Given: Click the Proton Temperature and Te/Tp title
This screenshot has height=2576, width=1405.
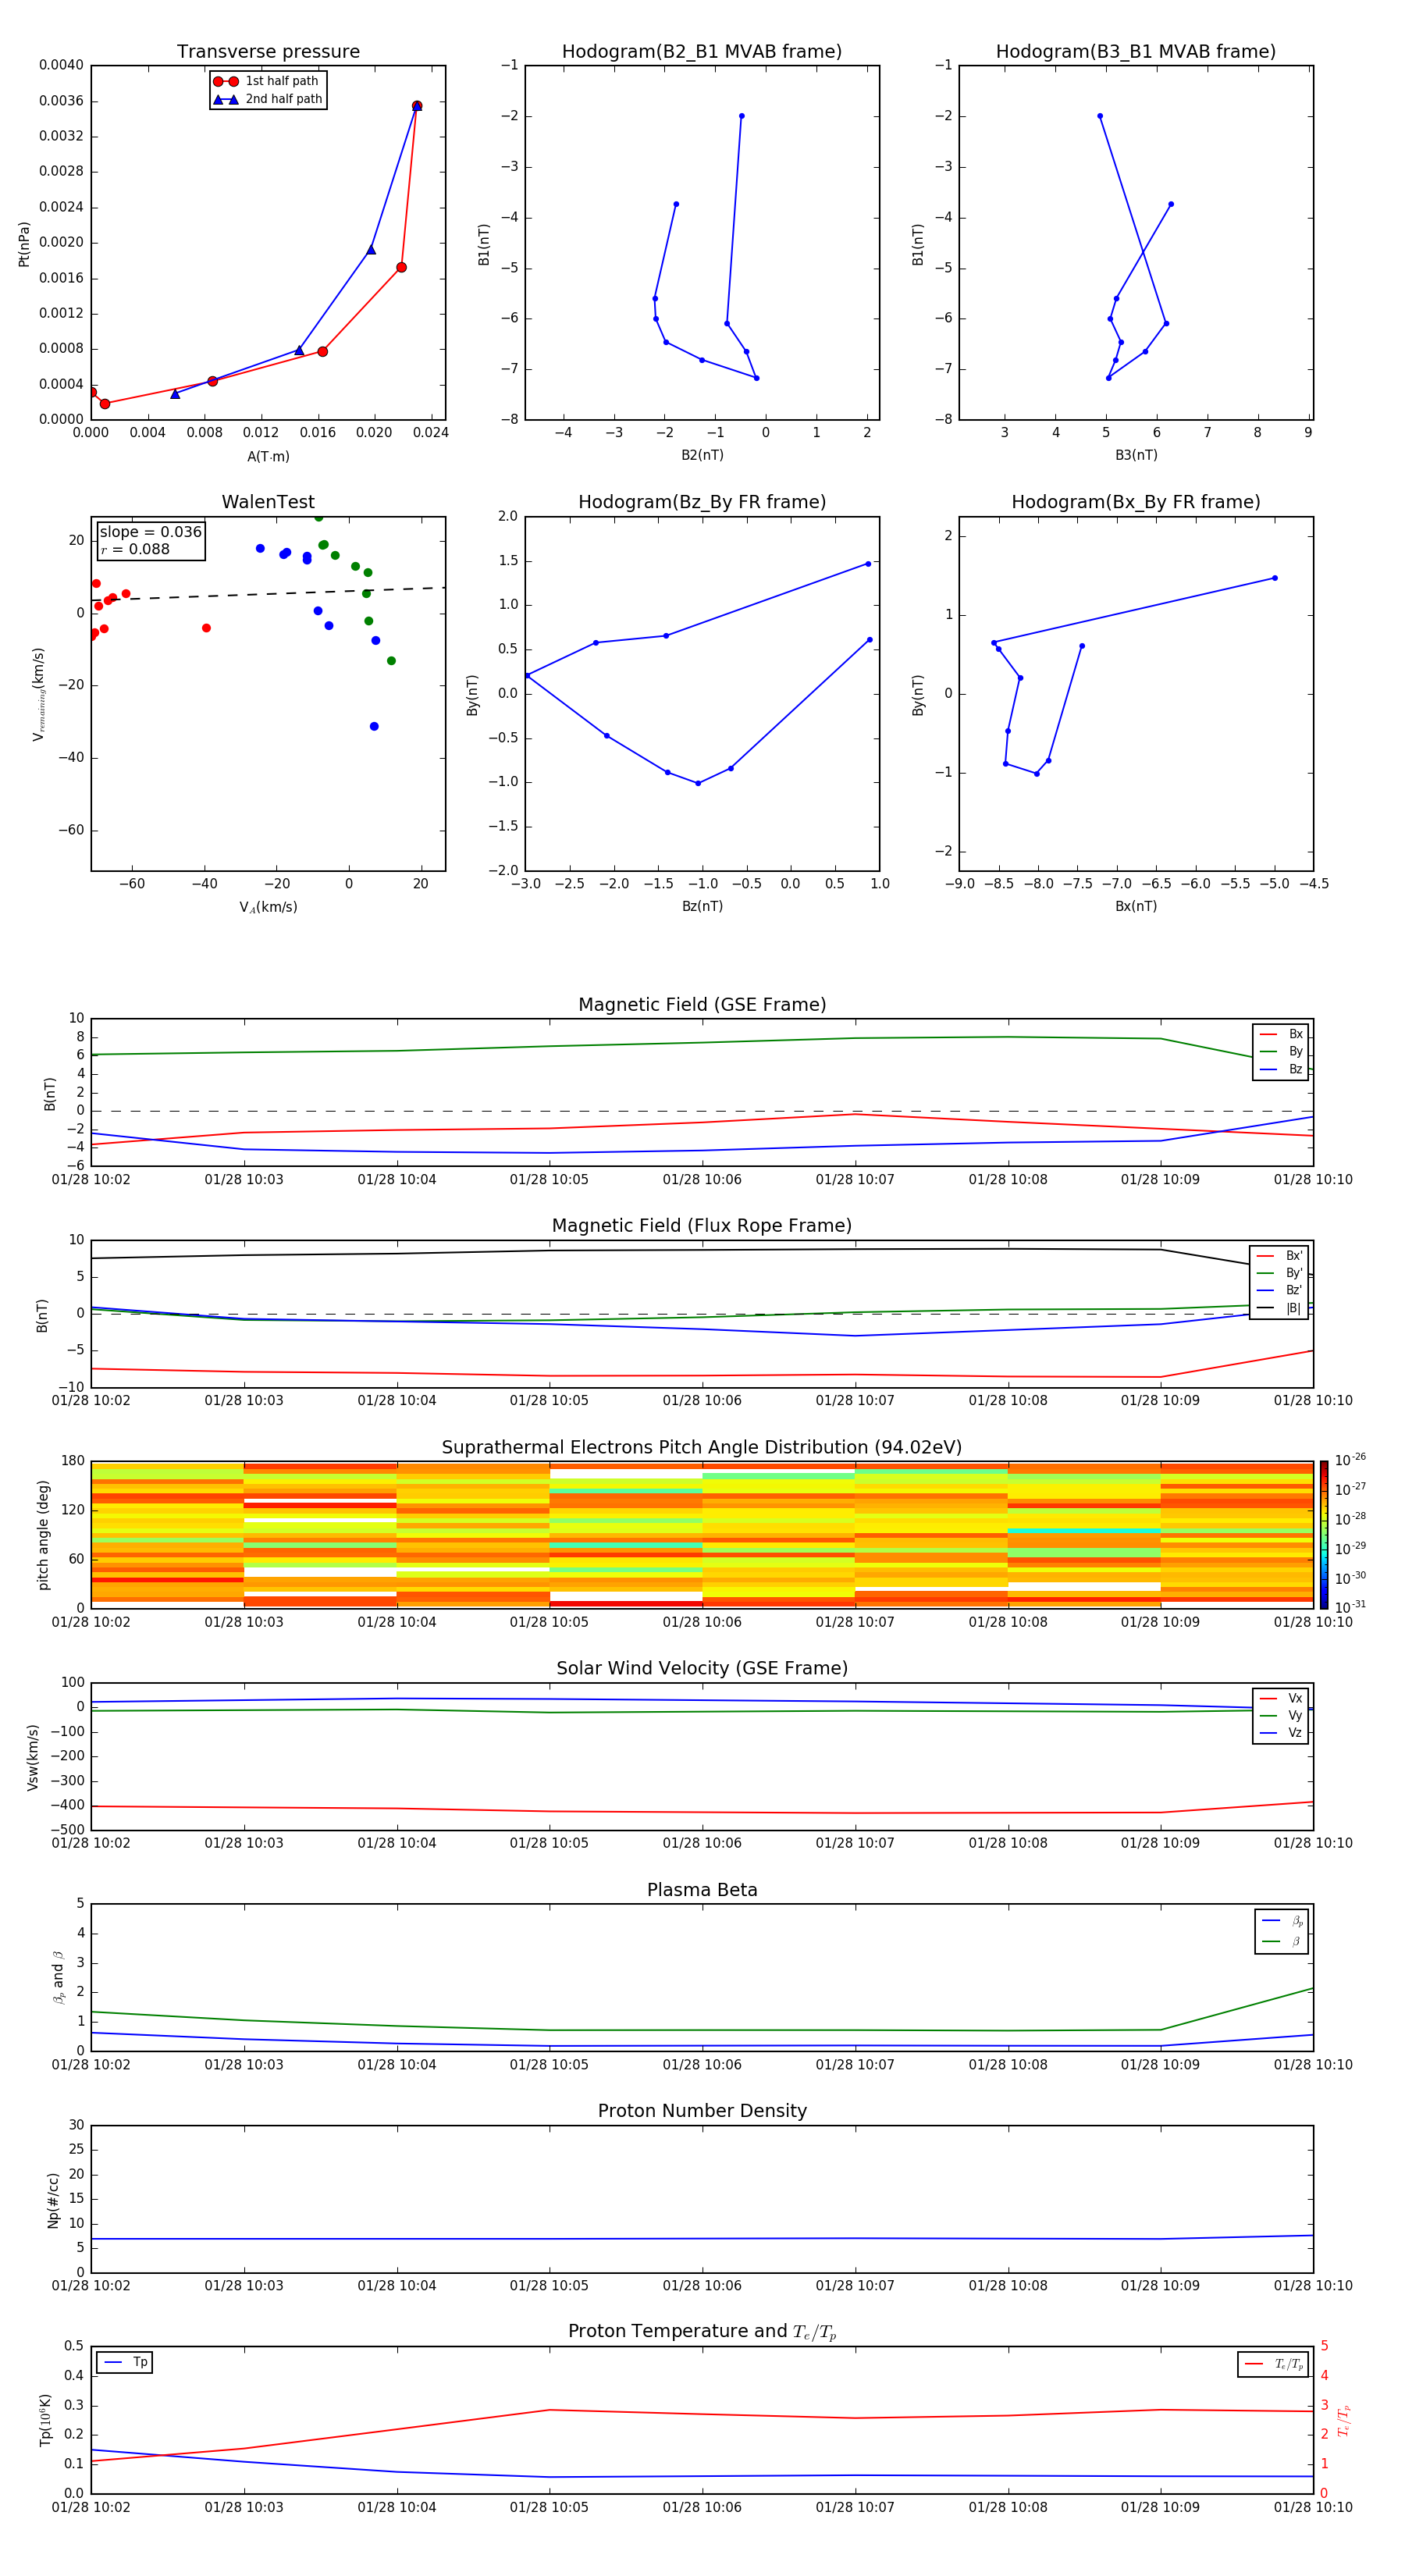Looking at the screenshot, I should pyautogui.click(x=702, y=2332).
